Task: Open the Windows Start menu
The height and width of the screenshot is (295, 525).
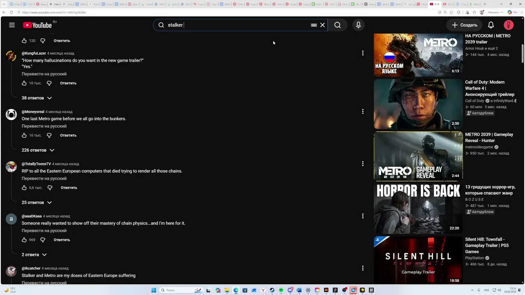Action: pyautogui.click(x=154, y=290)
